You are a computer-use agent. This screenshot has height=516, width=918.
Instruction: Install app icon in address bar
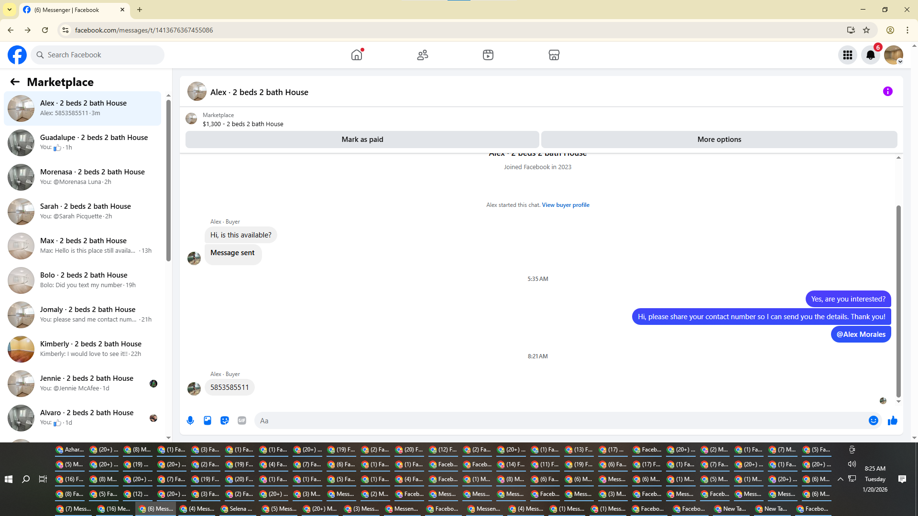click(851, 30)
